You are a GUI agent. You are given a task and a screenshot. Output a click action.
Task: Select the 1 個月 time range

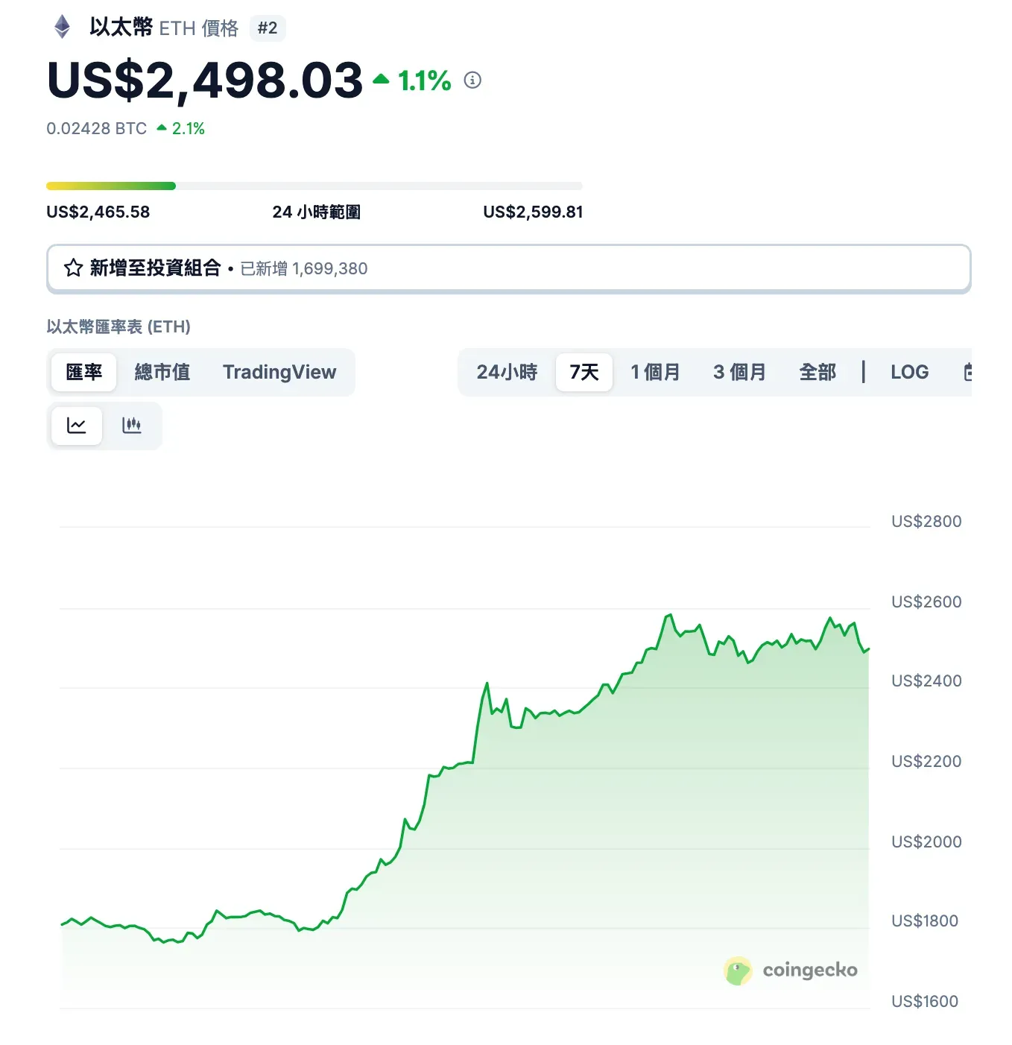coord(656,372)
